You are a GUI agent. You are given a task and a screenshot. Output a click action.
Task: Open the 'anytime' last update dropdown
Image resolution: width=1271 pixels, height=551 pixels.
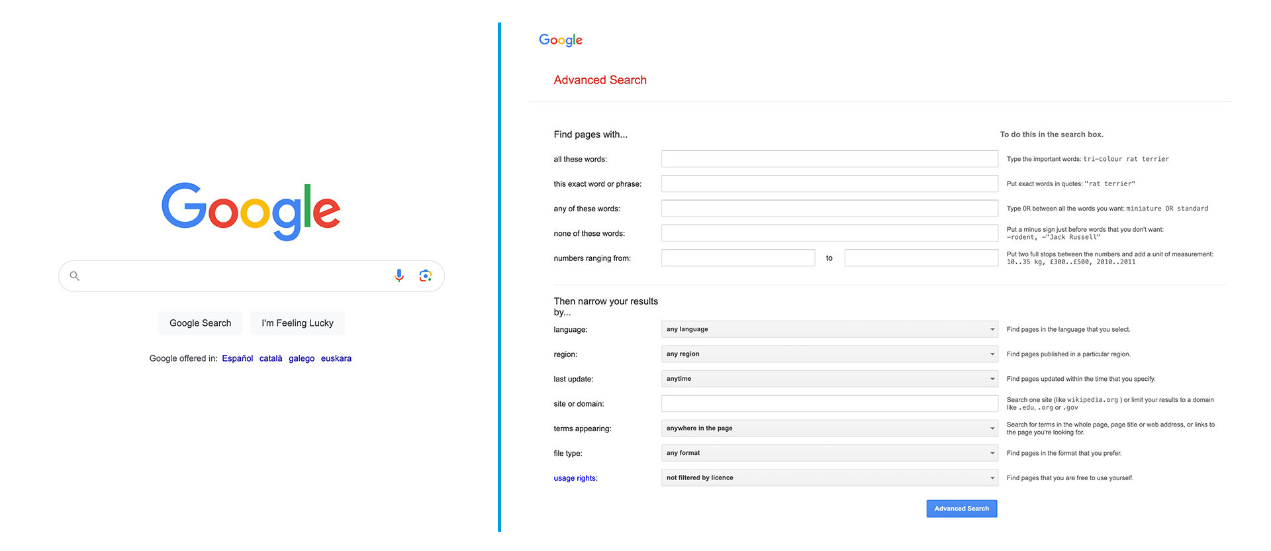tap(829, 379)
